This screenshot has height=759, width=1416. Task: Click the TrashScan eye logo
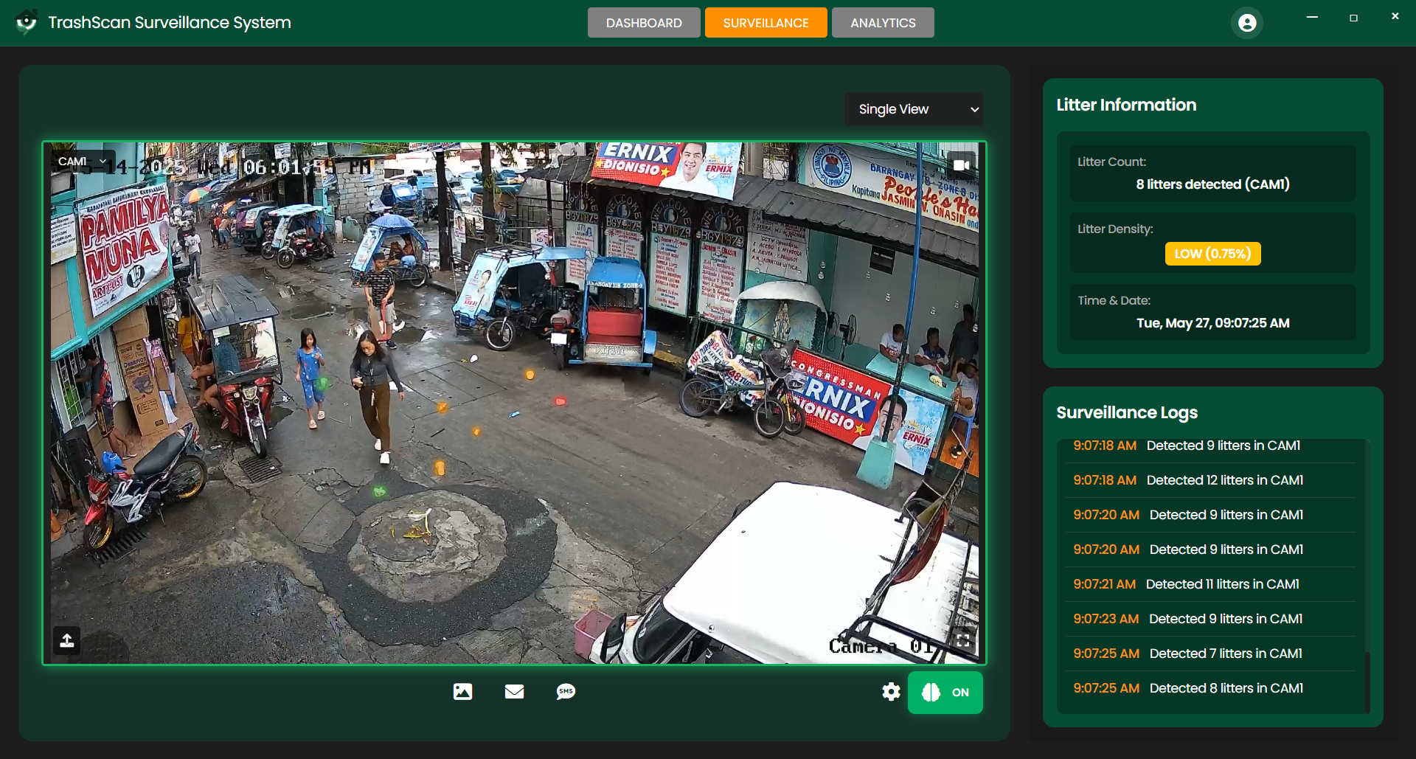27,22
